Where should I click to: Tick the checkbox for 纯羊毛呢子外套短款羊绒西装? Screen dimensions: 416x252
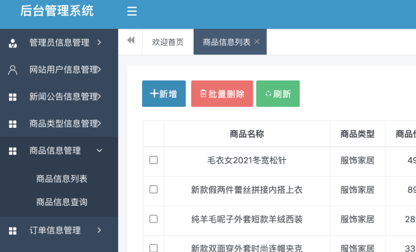tap(153, 219)
